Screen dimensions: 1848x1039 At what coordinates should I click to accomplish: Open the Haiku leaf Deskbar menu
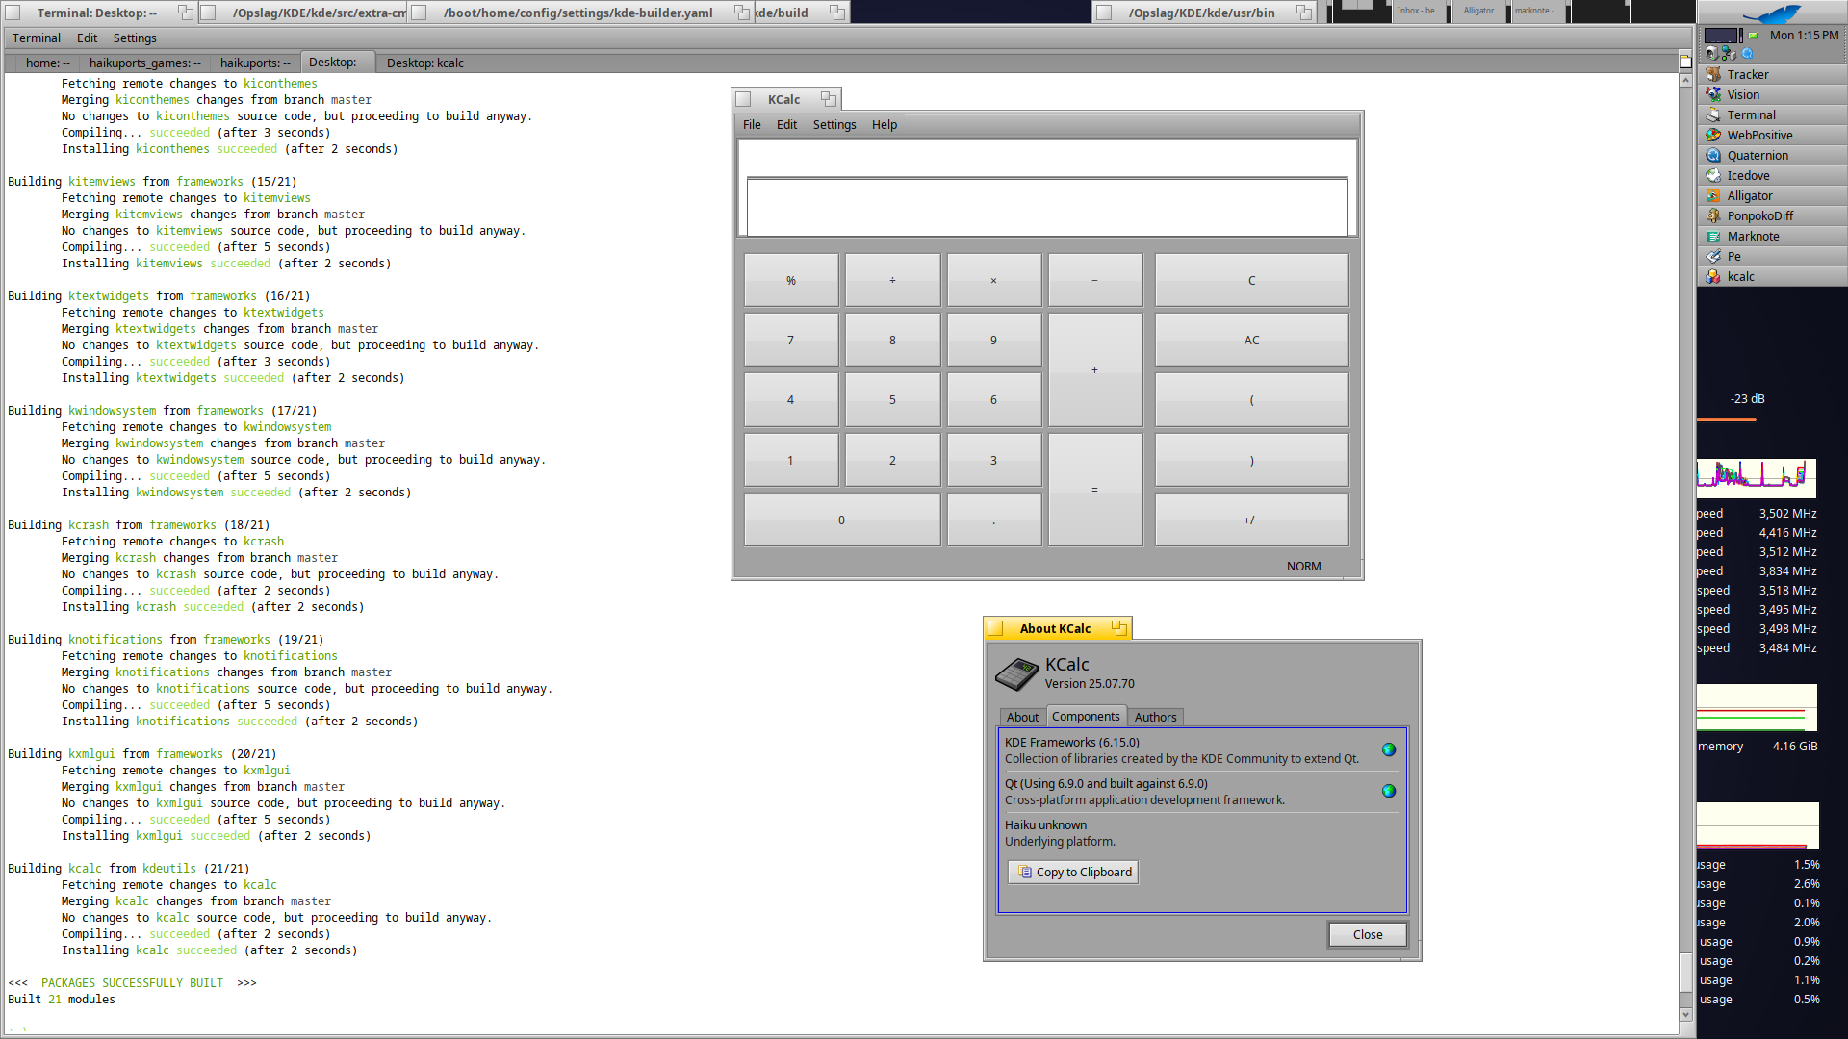click(1772, 13)
